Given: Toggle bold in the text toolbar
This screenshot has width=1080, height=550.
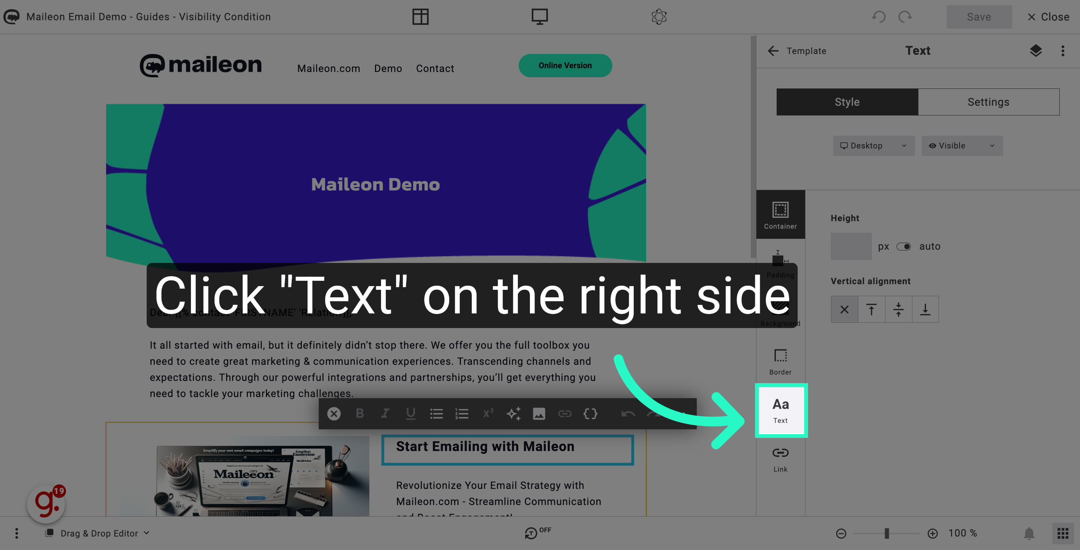Looking at the screenshot, I should tap(360, 414).
